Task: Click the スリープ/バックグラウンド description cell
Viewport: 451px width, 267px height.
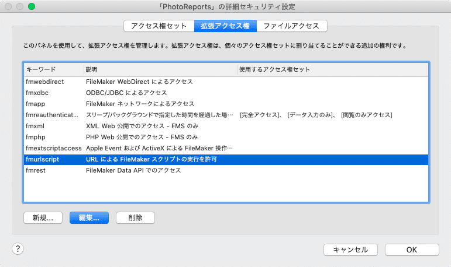Action: click(x=160, y=115)
